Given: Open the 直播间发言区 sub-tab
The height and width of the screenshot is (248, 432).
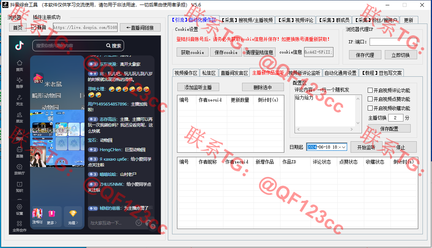Looking at the screenshot, I should (x=234, y=73).
